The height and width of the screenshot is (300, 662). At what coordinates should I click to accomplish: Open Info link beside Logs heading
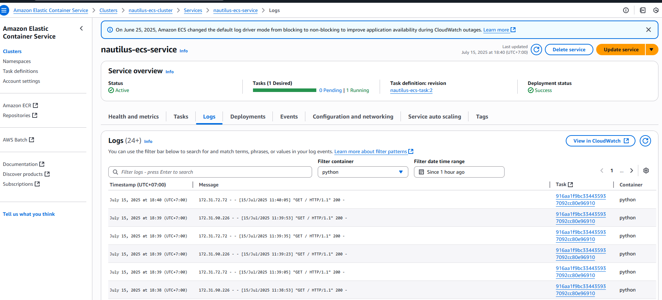tap(148, 142)
